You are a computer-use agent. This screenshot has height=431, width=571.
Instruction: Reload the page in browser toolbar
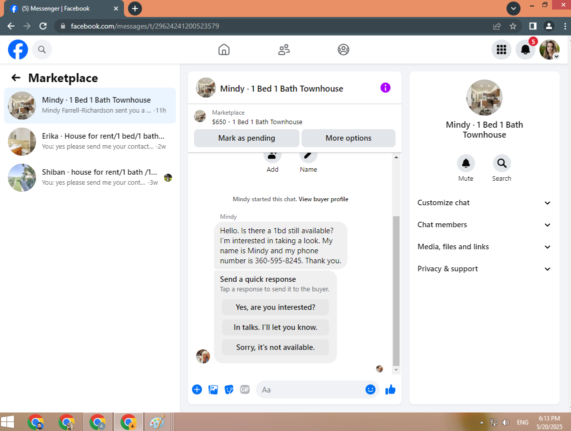pos(43,26)
